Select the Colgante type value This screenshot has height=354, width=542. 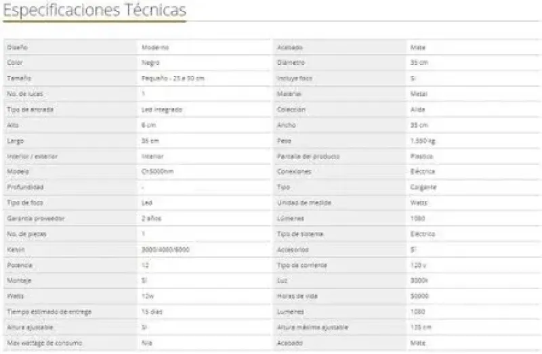click(x=423, y=187)
